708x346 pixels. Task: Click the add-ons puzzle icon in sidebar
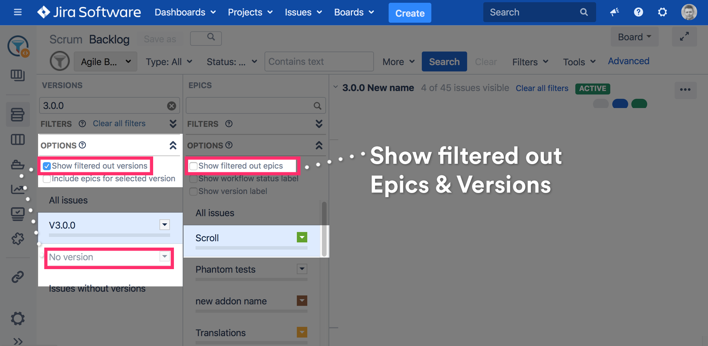pyautogui.click(x=18, y=239)
